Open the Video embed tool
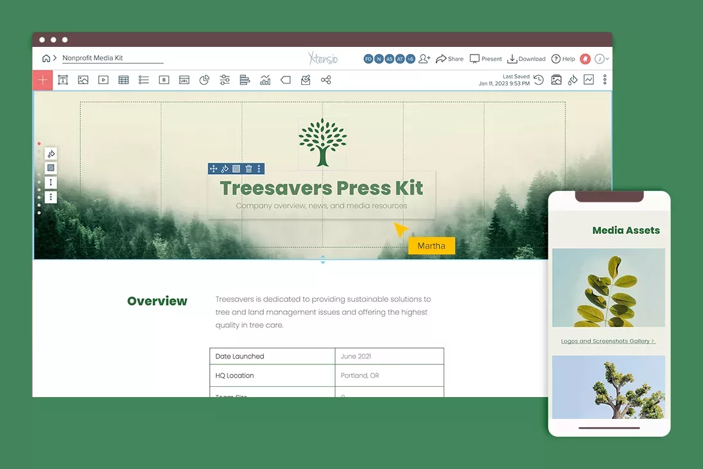This screenshot has height=469, width=703. (x=103, y=80)
